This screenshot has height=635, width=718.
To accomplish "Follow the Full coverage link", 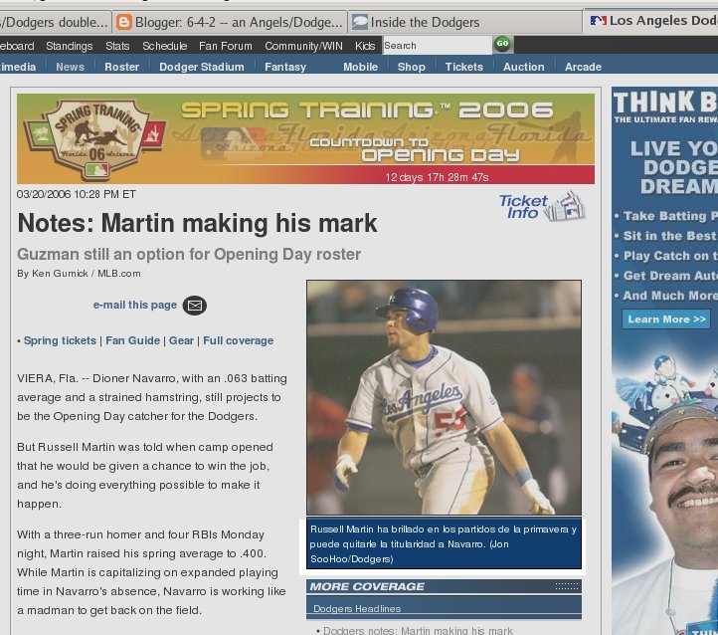I will click(238, 340).
